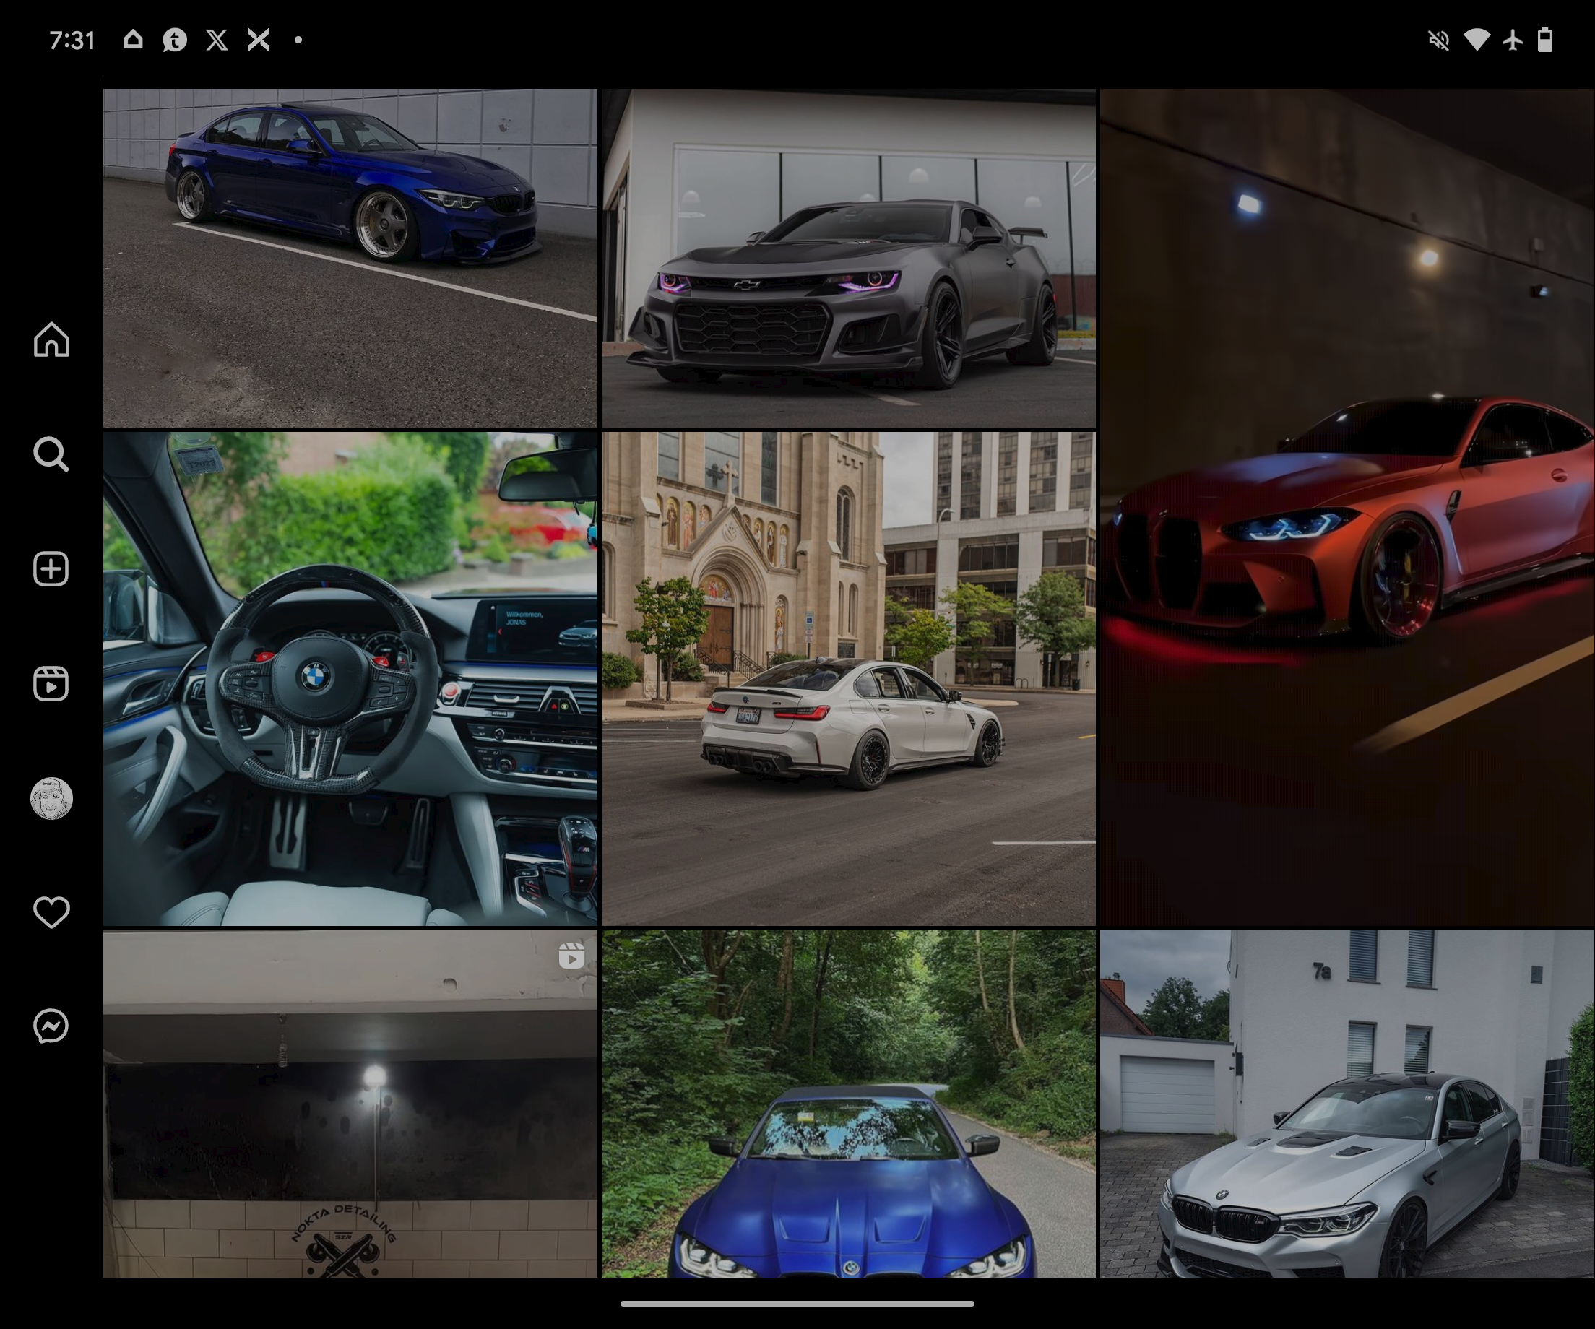Tap the Create new post icon
1595x1329 pixels.
pyautogui.click(x=51, y=569)
